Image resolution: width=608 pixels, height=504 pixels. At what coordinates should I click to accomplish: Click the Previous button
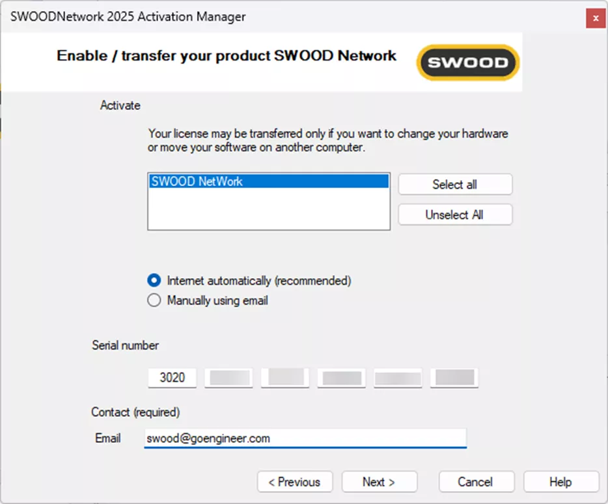295,482
